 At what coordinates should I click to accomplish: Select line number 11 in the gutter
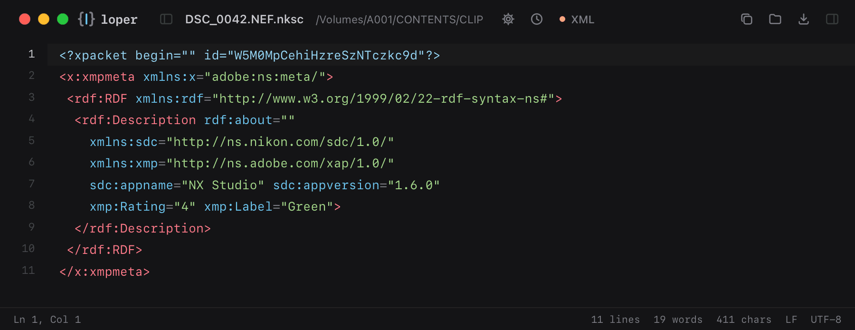coord(28,271)
